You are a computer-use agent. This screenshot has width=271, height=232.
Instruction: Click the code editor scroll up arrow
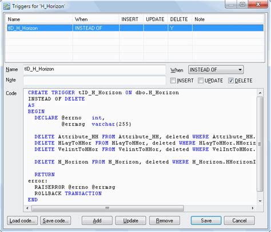coord(260,93)
